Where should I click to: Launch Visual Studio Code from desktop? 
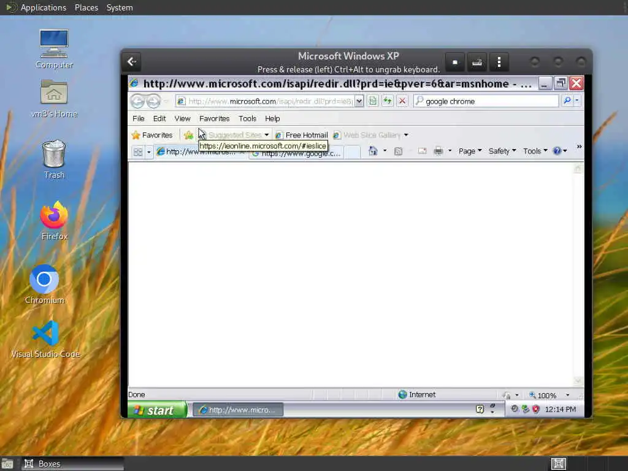tap(45, 339)
